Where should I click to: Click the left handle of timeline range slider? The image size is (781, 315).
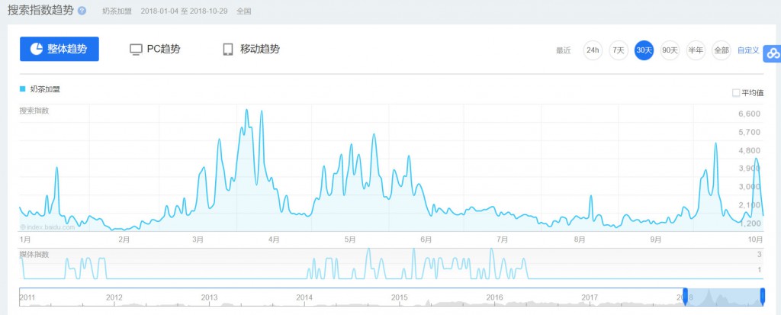[x=685, y=297]
